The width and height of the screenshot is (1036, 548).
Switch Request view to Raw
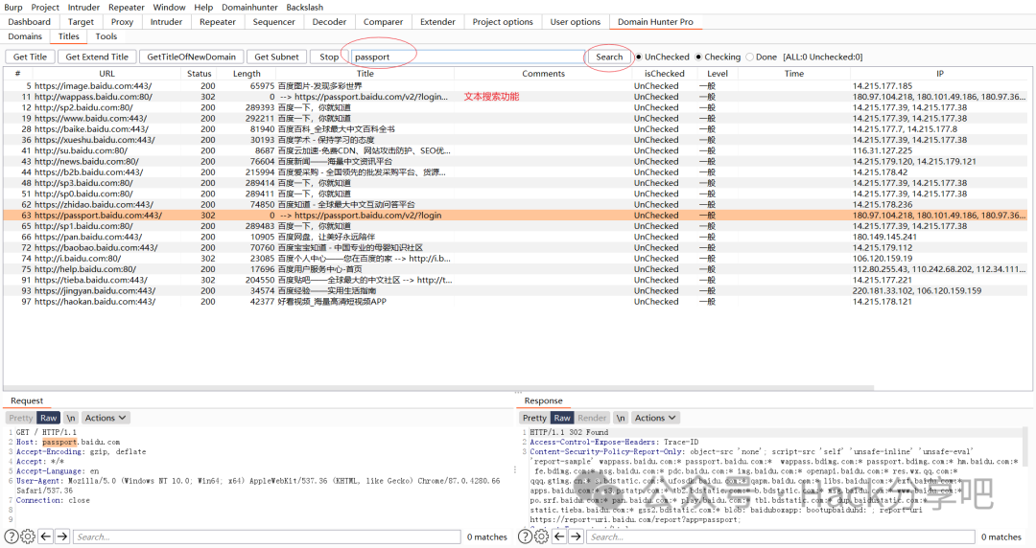pyautogui.click(x=48, y=418)
